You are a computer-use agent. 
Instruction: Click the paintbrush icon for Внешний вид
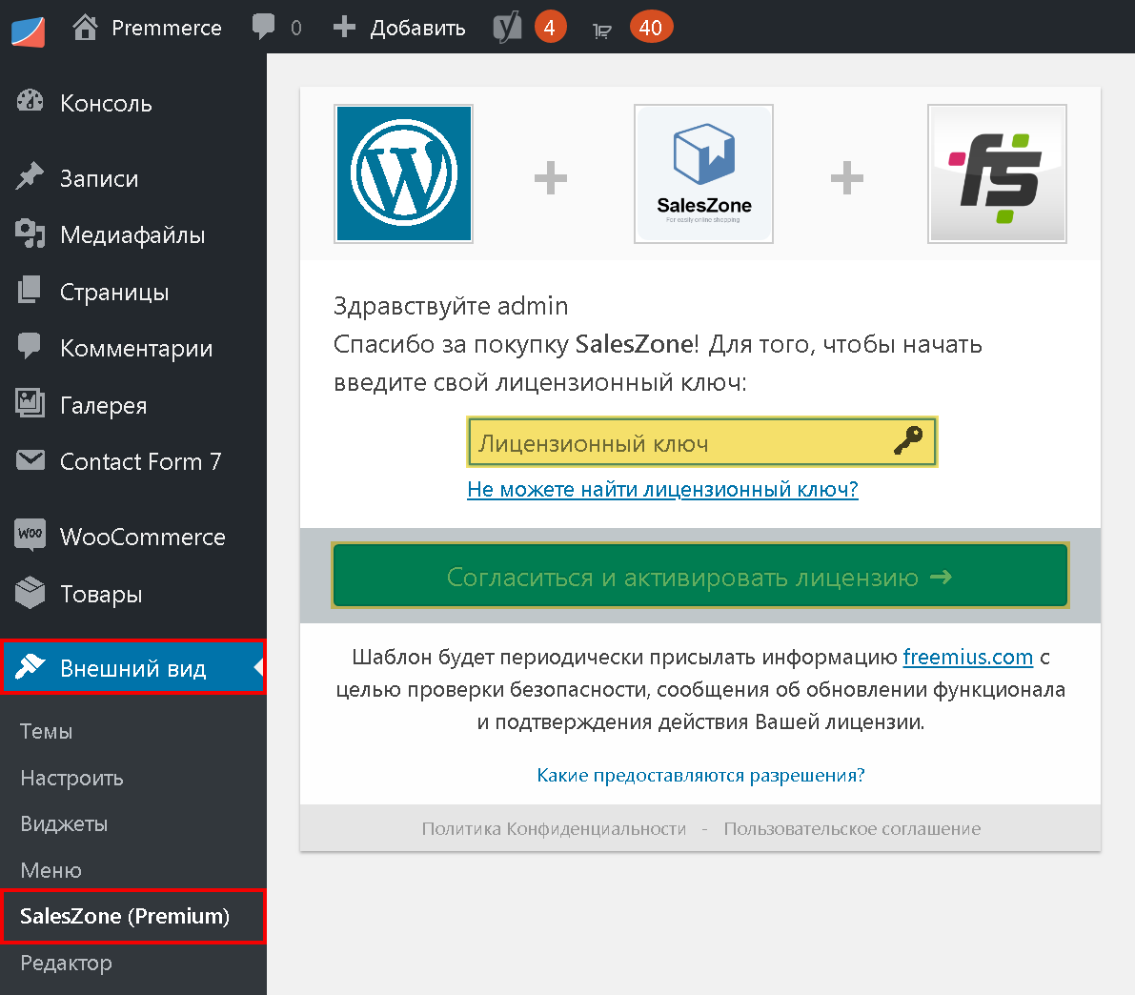pos(30,666)
